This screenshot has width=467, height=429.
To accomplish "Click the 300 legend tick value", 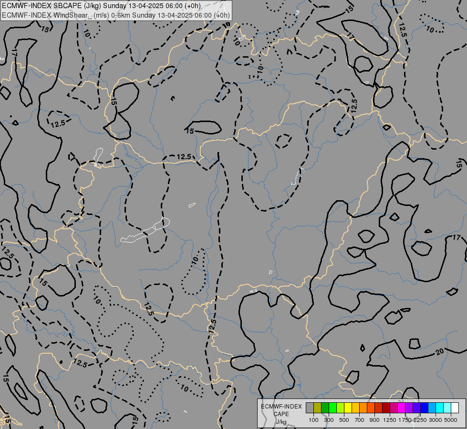I will pos(329,420).
